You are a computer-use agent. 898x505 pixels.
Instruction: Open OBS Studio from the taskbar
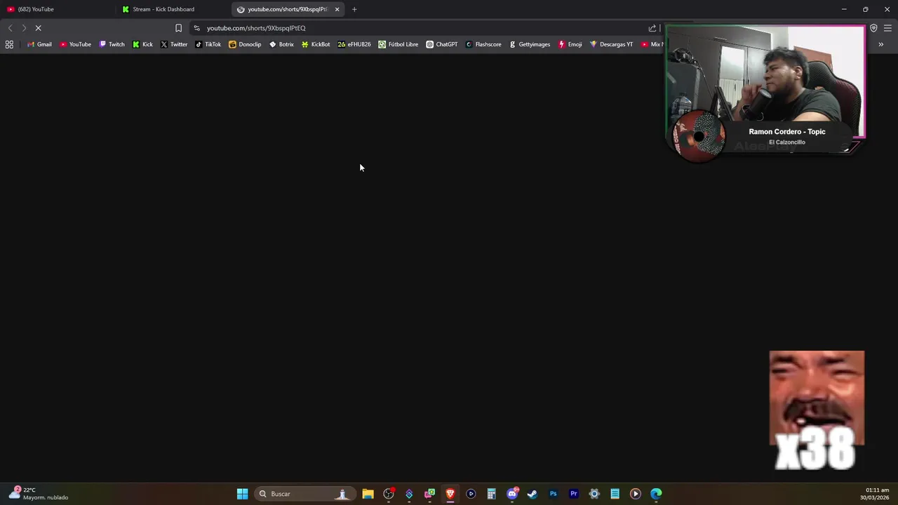pyautogui.click(x=389, y=494)
